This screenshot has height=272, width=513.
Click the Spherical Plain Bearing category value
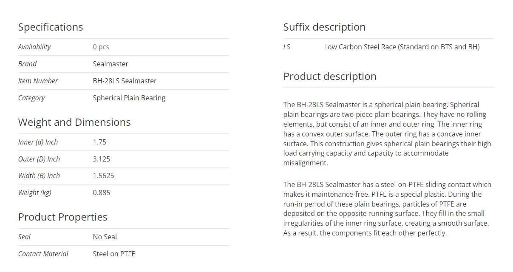click(x=129, y=98)
